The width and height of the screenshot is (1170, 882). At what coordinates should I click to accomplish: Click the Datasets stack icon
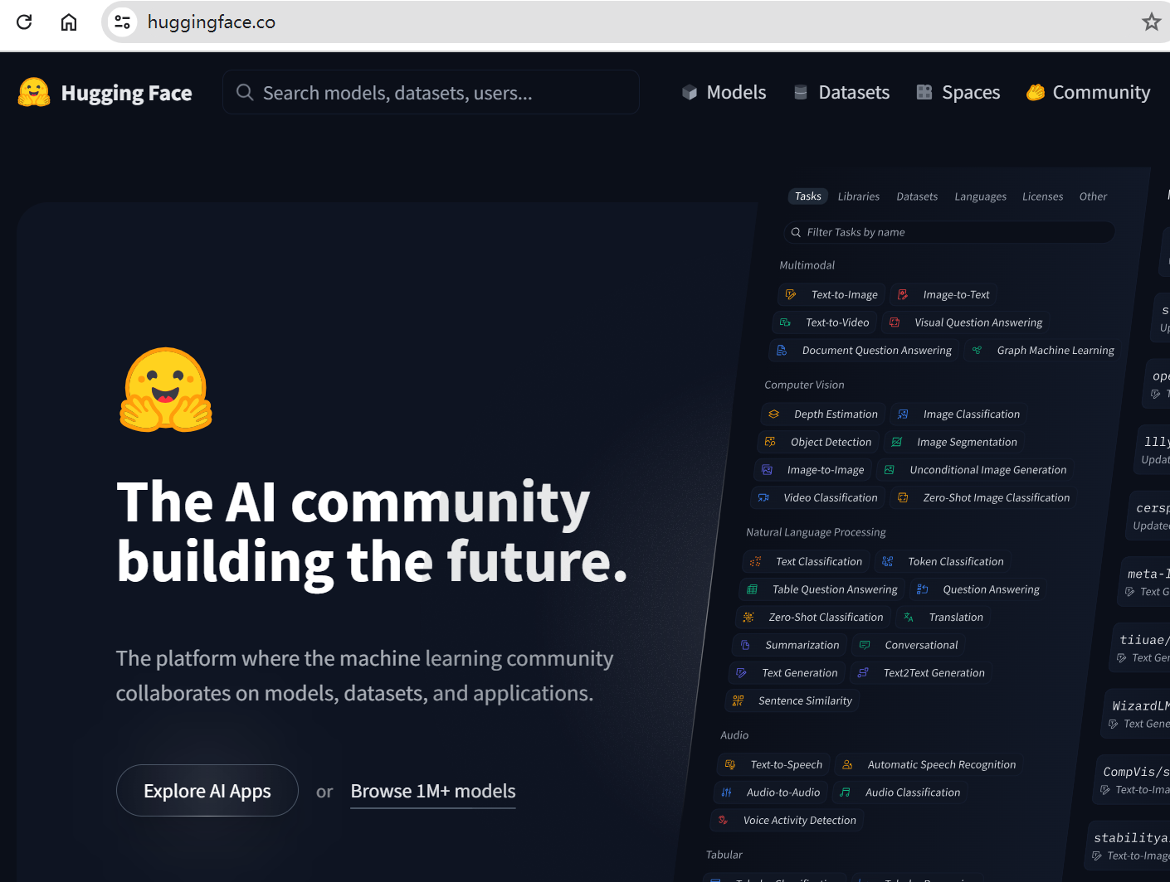[801, 92]
